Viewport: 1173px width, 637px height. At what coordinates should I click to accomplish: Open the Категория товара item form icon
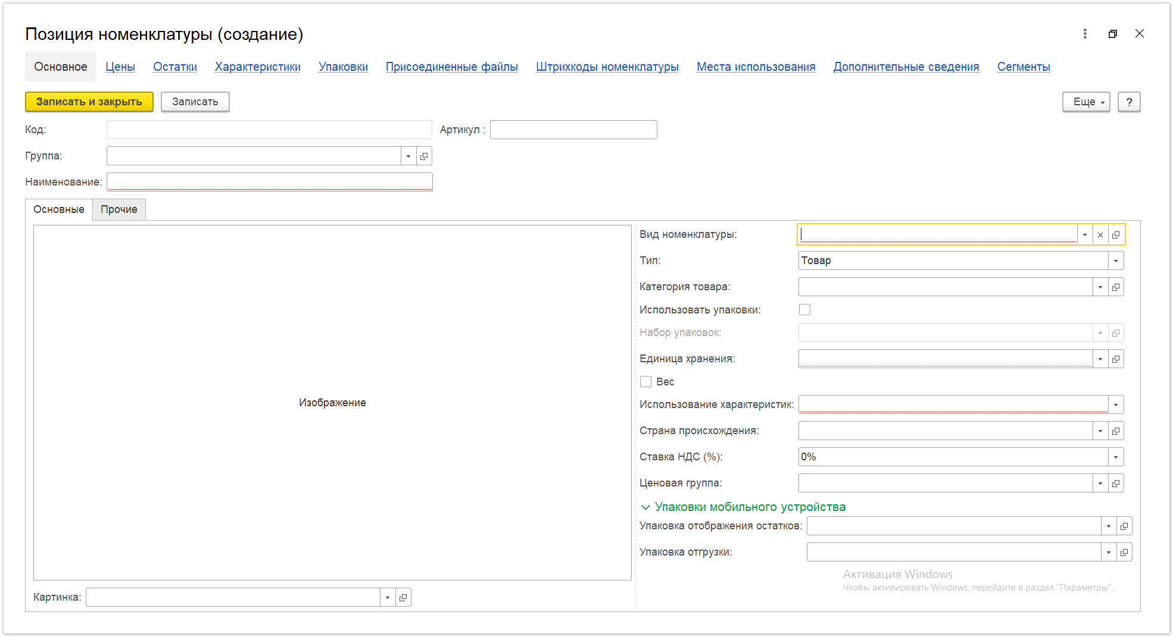coord(1116,287)
